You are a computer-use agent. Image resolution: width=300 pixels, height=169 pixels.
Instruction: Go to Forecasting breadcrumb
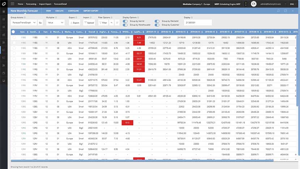point(31,4)
